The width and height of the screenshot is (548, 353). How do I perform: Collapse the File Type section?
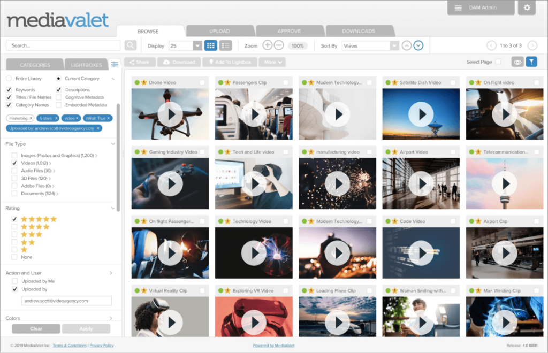(x=113, y=144)
